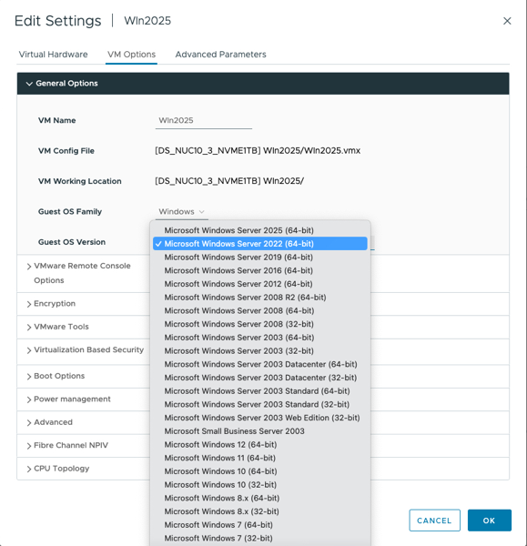This screenshot has width=527, height=546.
Task: Open the Advanced Parameters tab
Action: [x=220, y=55]
